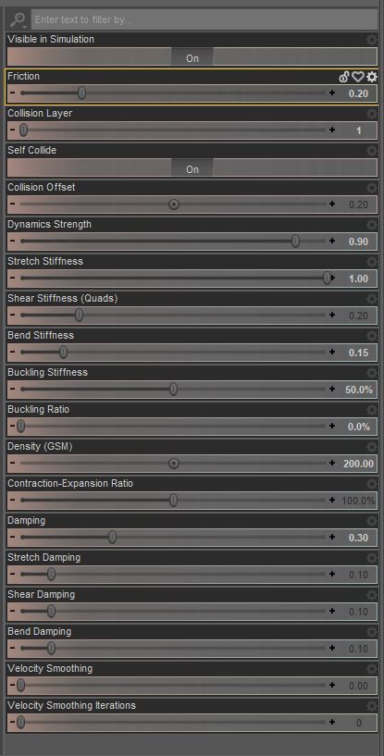
Task: Decrease Density (GSM) with minus button
Action: click(12, 464)
